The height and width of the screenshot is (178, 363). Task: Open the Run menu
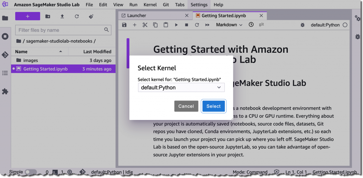pos(133,5)
